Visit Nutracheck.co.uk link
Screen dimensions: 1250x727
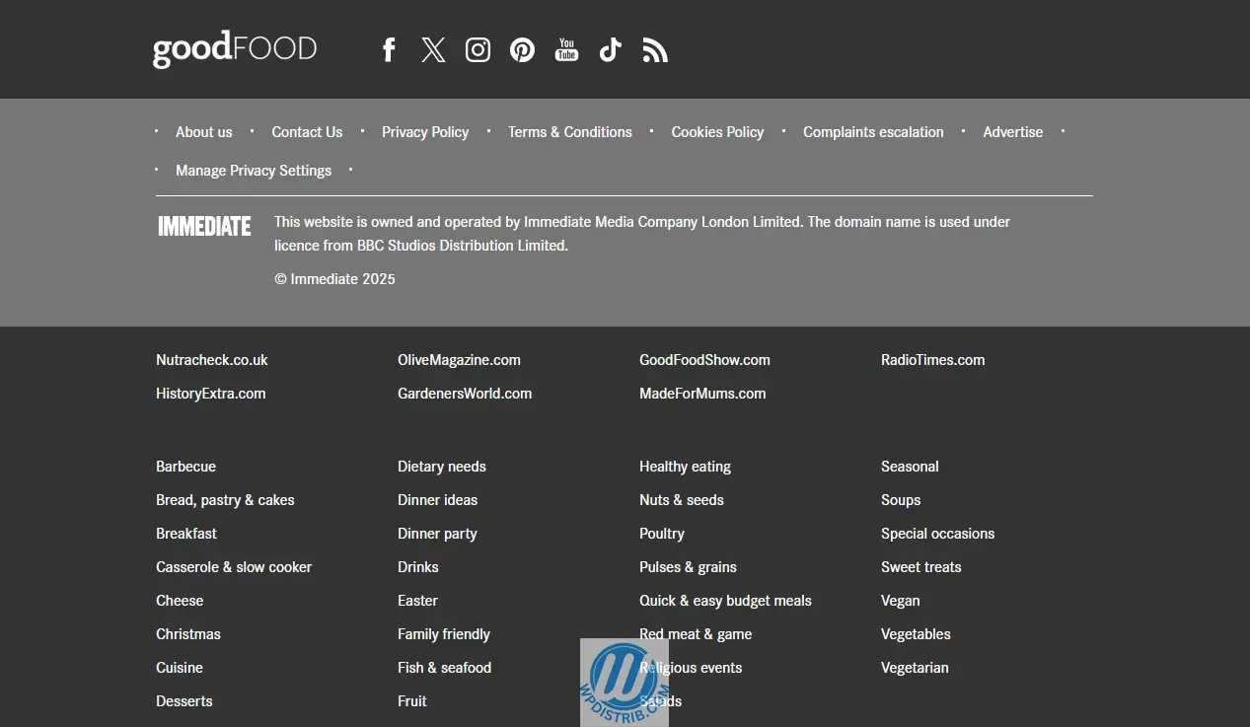[x=212, y=360]
